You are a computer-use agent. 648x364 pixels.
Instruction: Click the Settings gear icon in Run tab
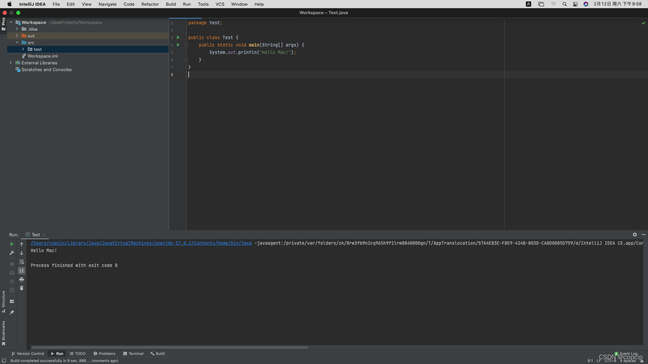635,234
